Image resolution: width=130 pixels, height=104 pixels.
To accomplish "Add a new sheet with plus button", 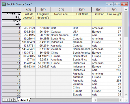I will pyautogui.click(x=11, y=100).
